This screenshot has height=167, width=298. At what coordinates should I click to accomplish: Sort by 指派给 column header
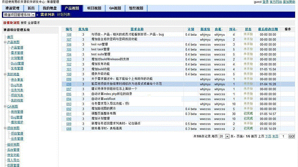205,29
